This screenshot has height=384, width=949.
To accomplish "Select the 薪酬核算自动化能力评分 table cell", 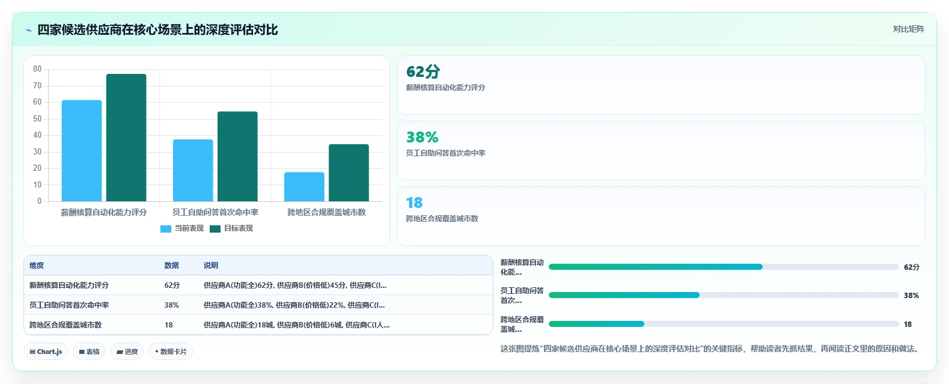I will tap(69, 285).
